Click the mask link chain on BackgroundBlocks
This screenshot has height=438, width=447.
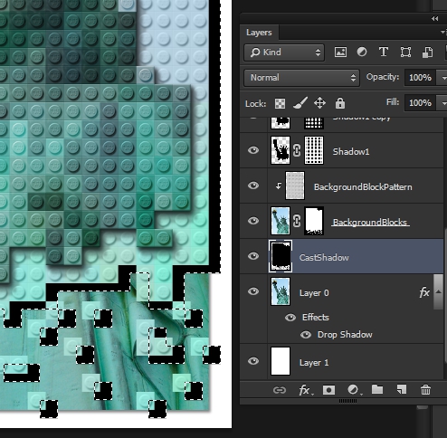[297, 221]
